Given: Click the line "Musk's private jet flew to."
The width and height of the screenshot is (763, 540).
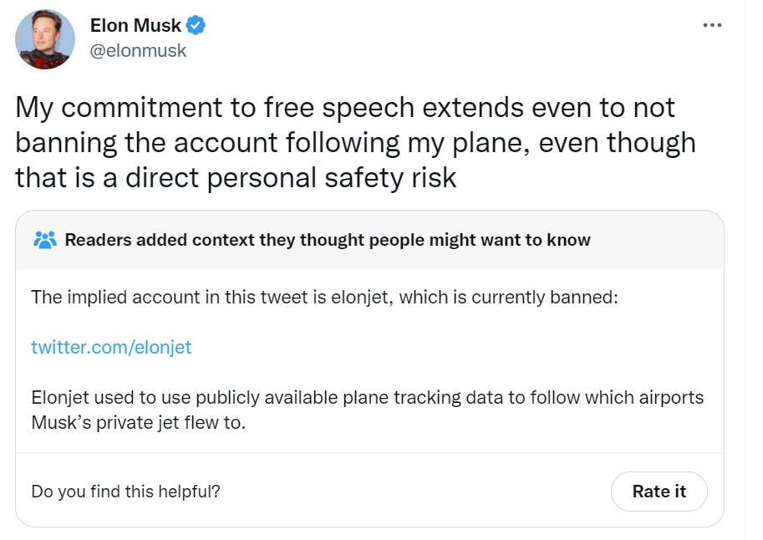Looking at the screenshot, I should [x=138, y=422].
